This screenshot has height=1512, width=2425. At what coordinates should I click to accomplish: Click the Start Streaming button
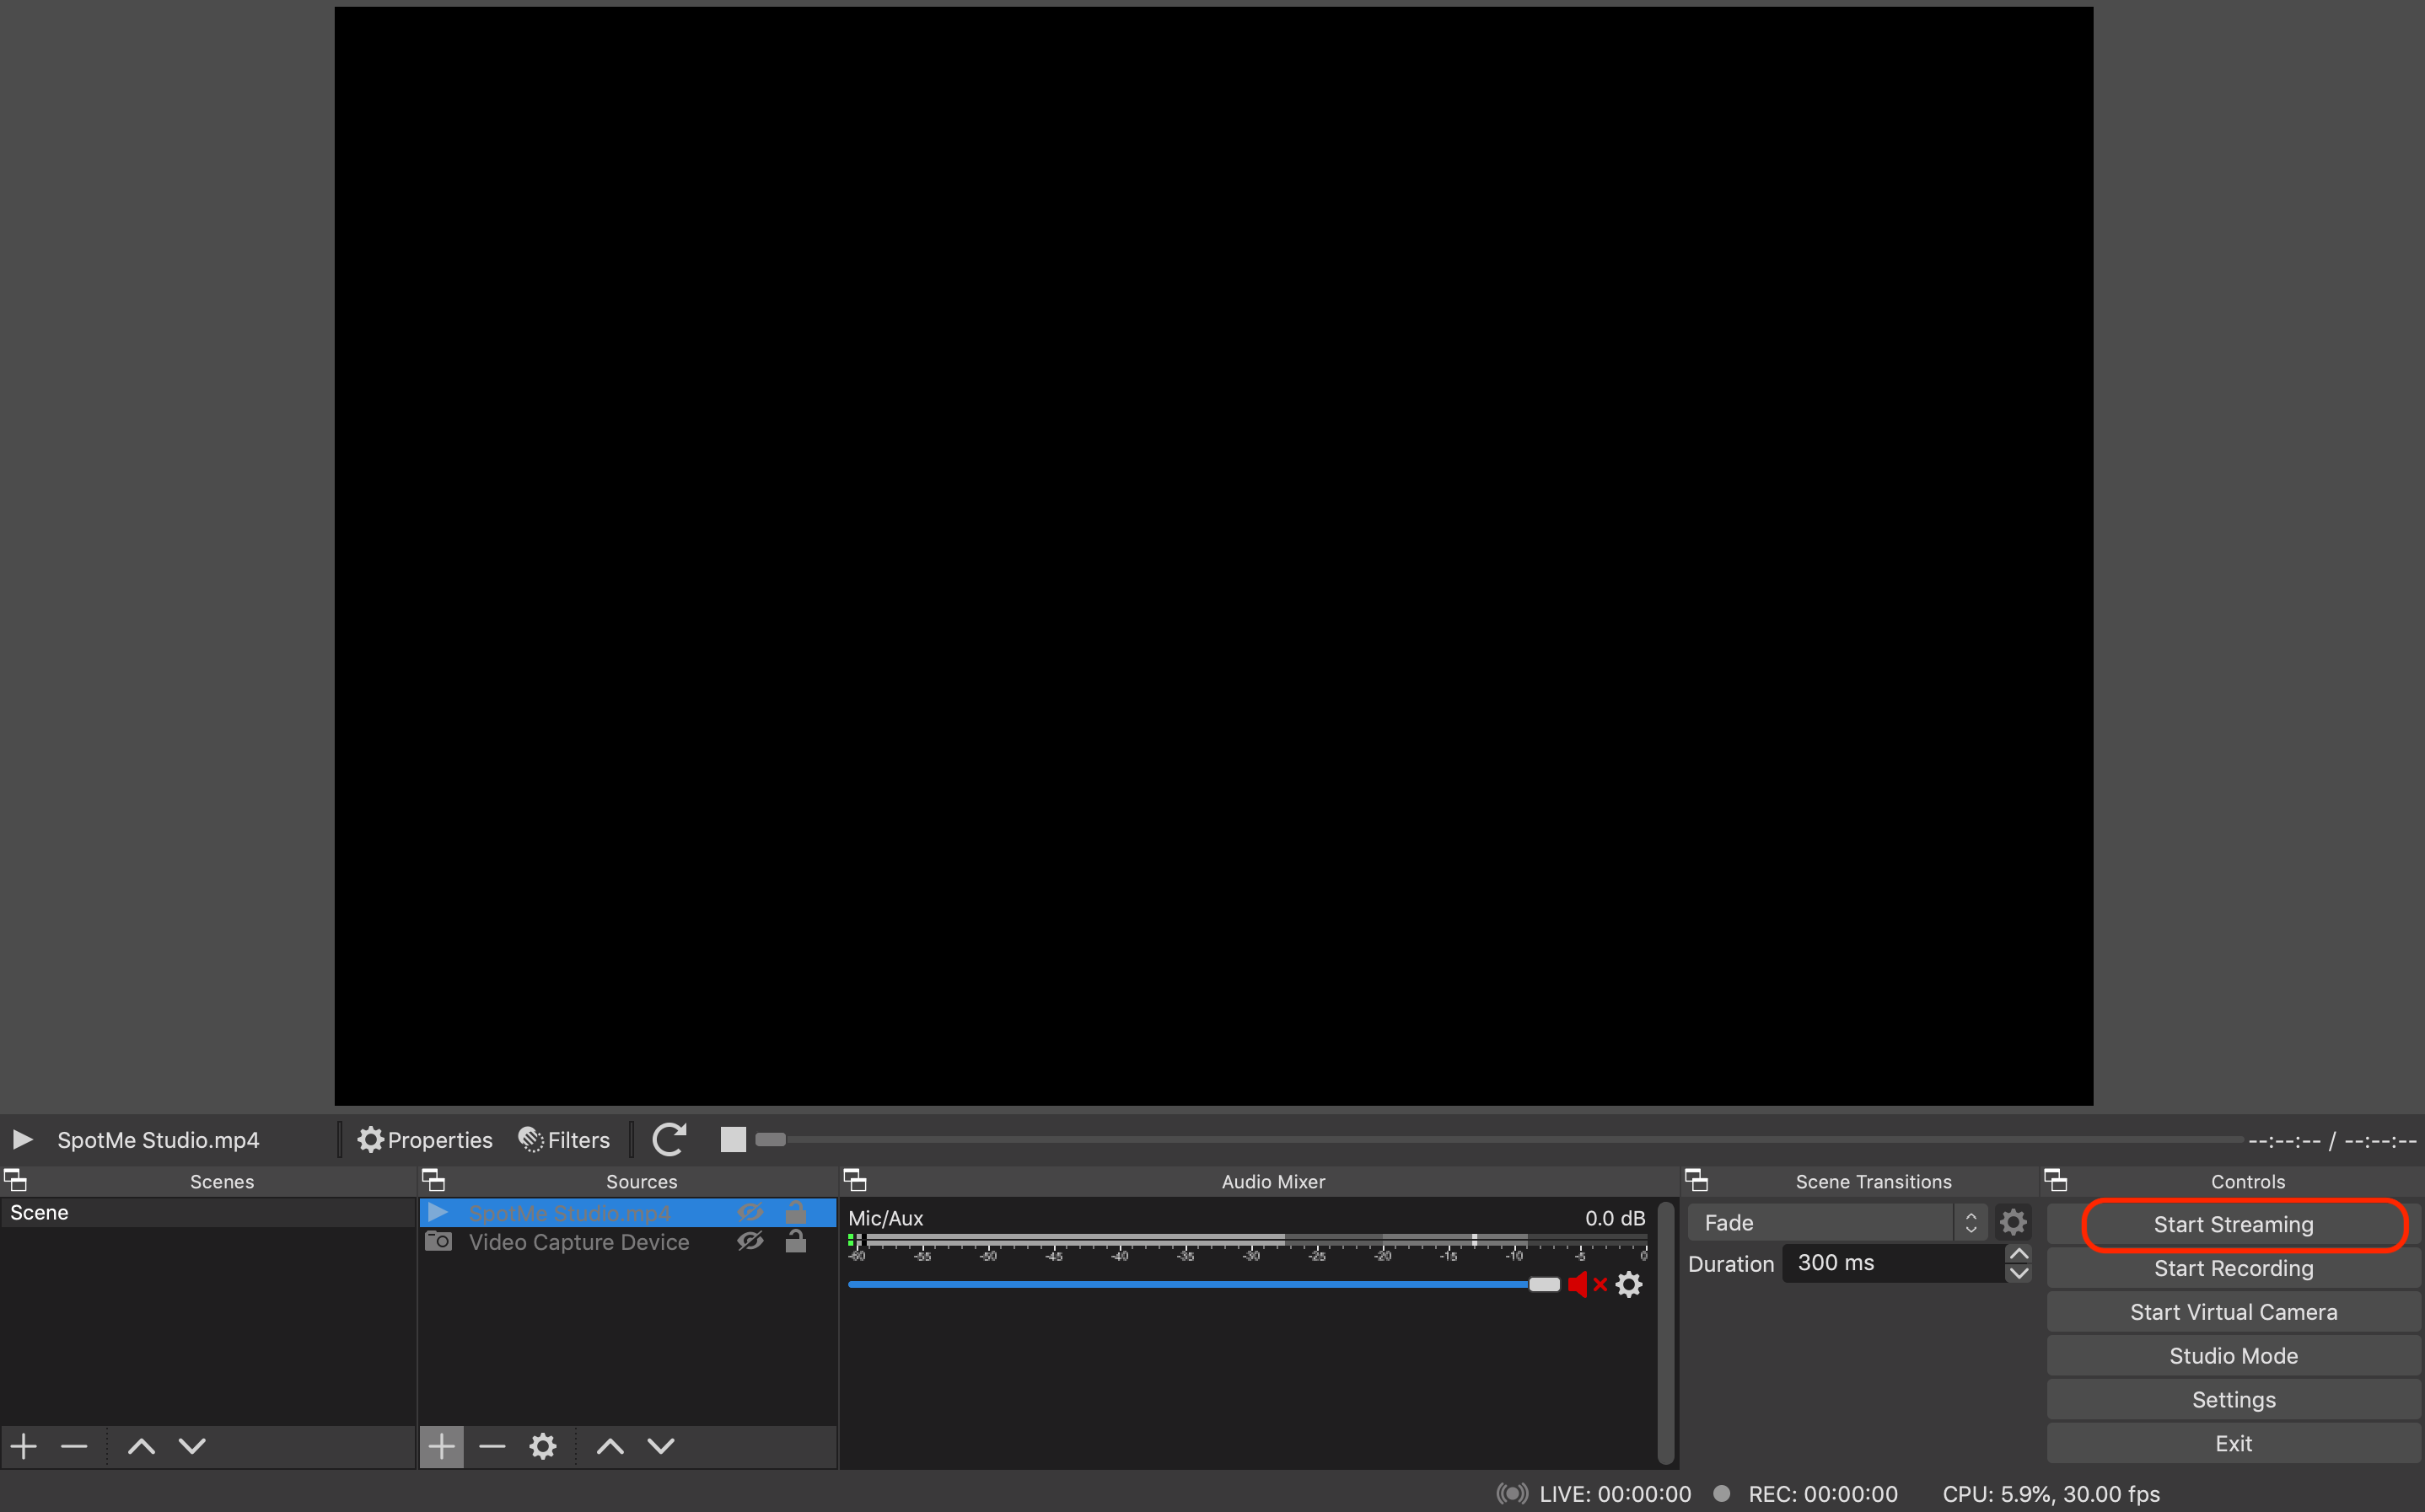coord(2233,1223)
